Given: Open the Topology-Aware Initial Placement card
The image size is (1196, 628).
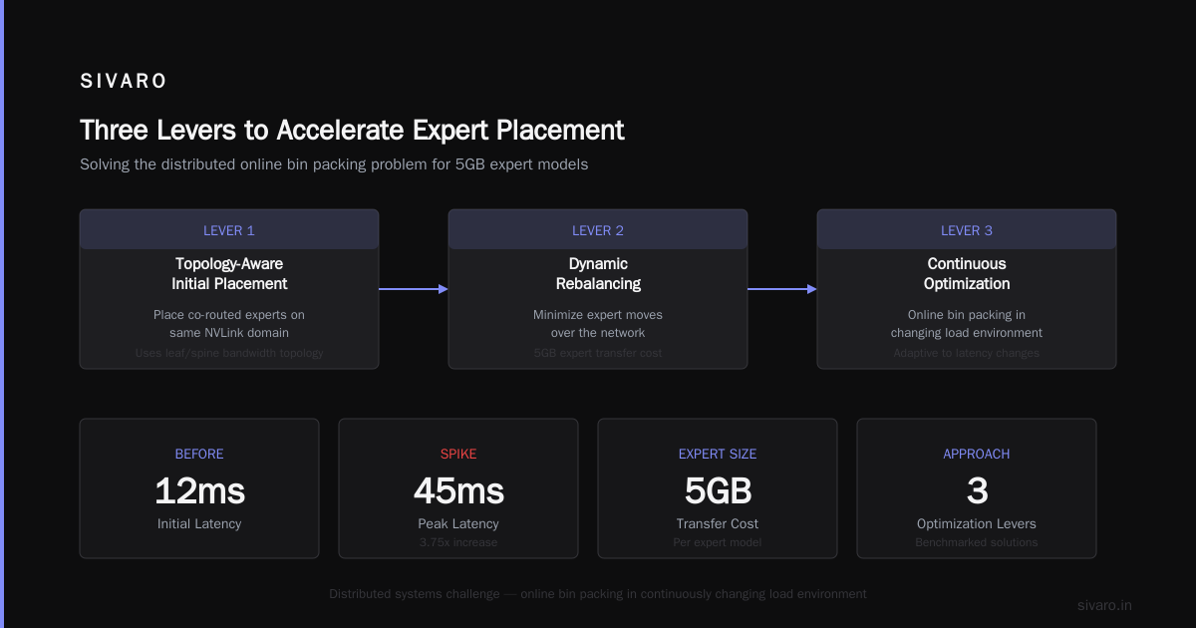Looking at the screenshot, I should click(x=229, y=289).
